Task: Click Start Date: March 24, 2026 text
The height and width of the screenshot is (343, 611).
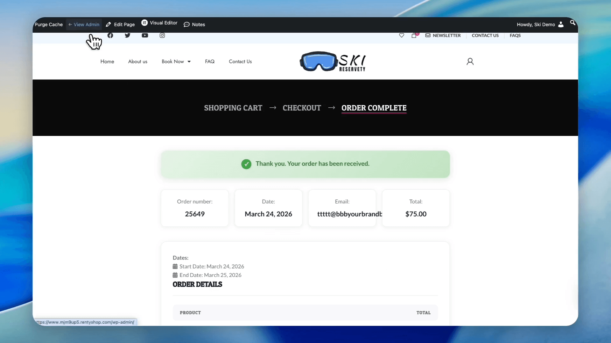Action: [x=212, y=266]
